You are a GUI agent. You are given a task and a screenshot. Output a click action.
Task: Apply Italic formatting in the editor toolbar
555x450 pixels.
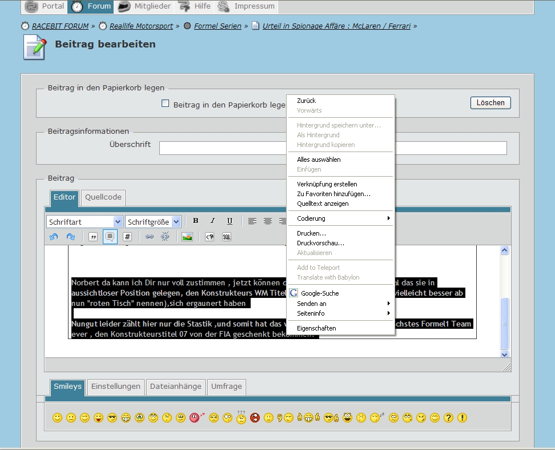pos(212,221)
